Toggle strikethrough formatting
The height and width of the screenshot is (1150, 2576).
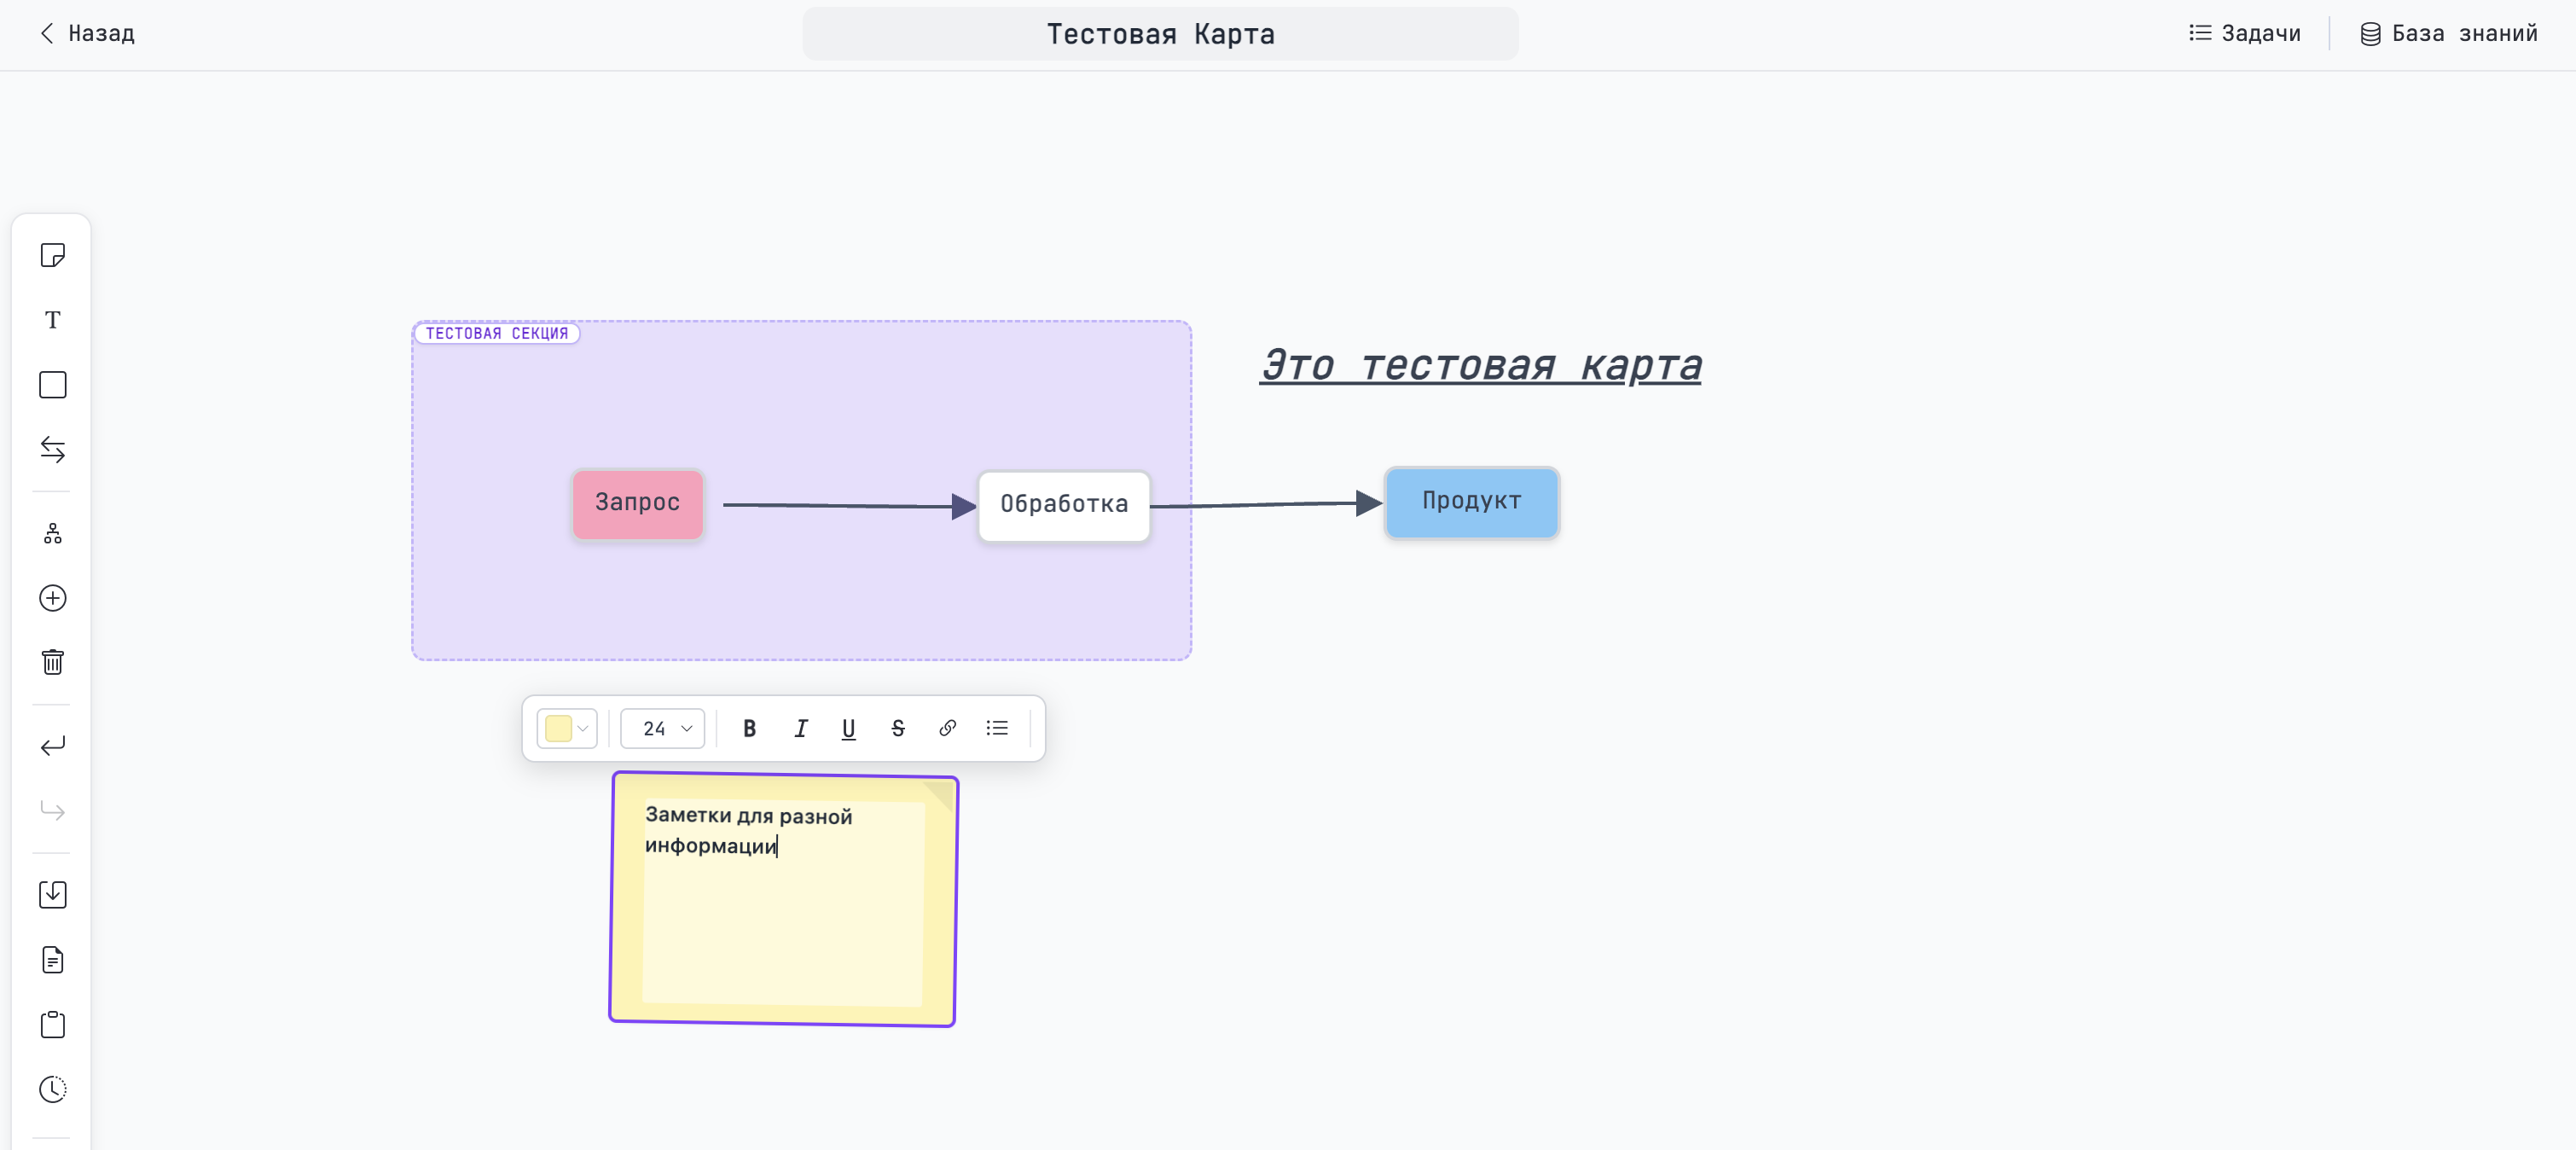pos(897,729)
